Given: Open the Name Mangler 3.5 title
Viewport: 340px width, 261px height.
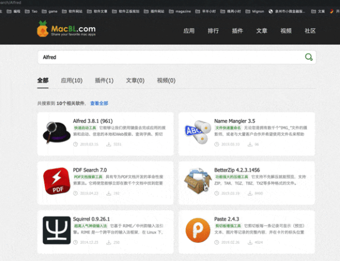Looking at the screenshot, I should pyautogui.click(x=235, y=121).
